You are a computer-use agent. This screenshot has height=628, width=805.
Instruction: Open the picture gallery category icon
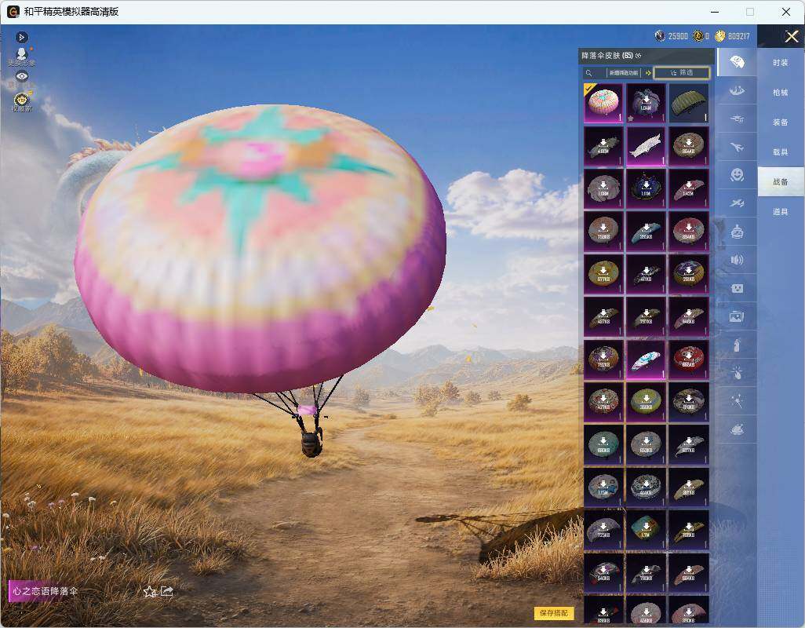[737, 316]
